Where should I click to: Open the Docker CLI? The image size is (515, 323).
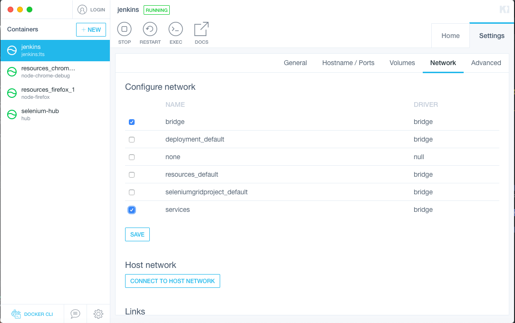tap(32, 314)
